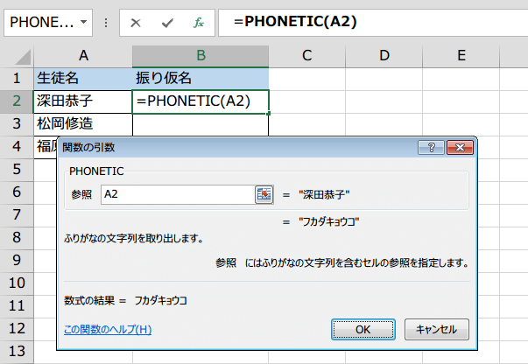Select column B header

201,56
